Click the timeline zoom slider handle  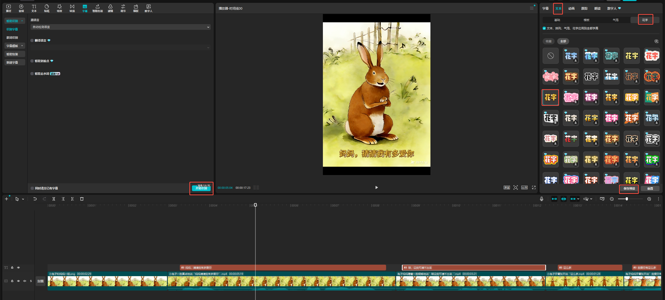pyautogui.click(x=627, y=199)
